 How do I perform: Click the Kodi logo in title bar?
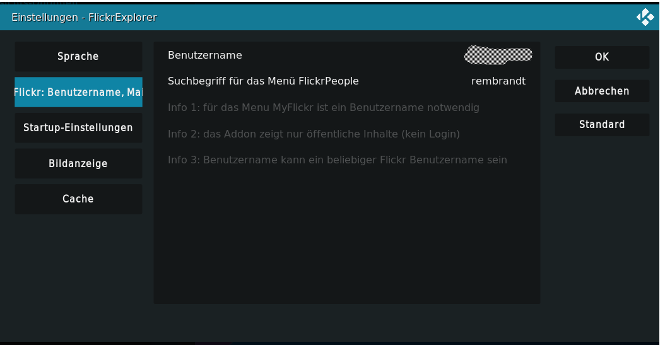pyautogui.click(x=645, y=18)
